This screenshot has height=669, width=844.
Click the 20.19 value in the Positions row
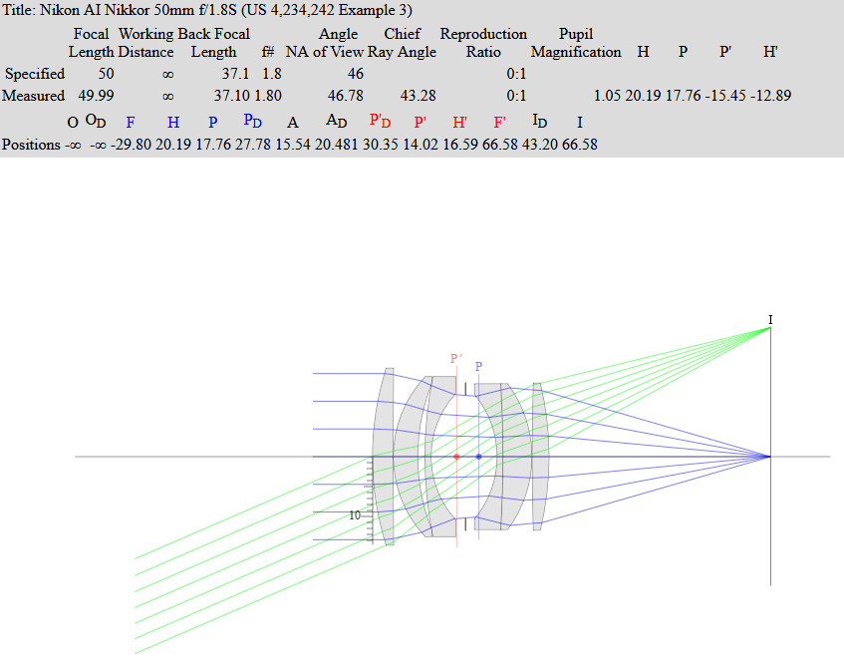coord(173,145)
